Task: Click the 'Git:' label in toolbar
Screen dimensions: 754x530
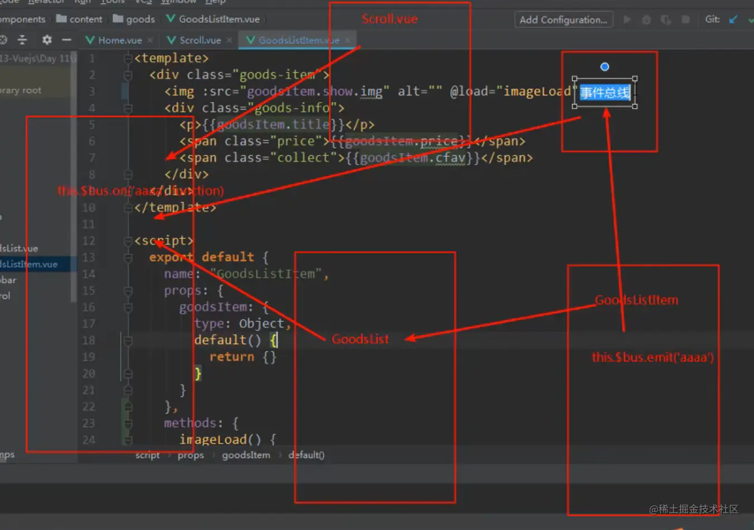Action: tap(713, 19)
